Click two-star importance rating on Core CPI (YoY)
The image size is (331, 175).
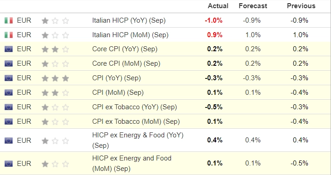(55, 49)
